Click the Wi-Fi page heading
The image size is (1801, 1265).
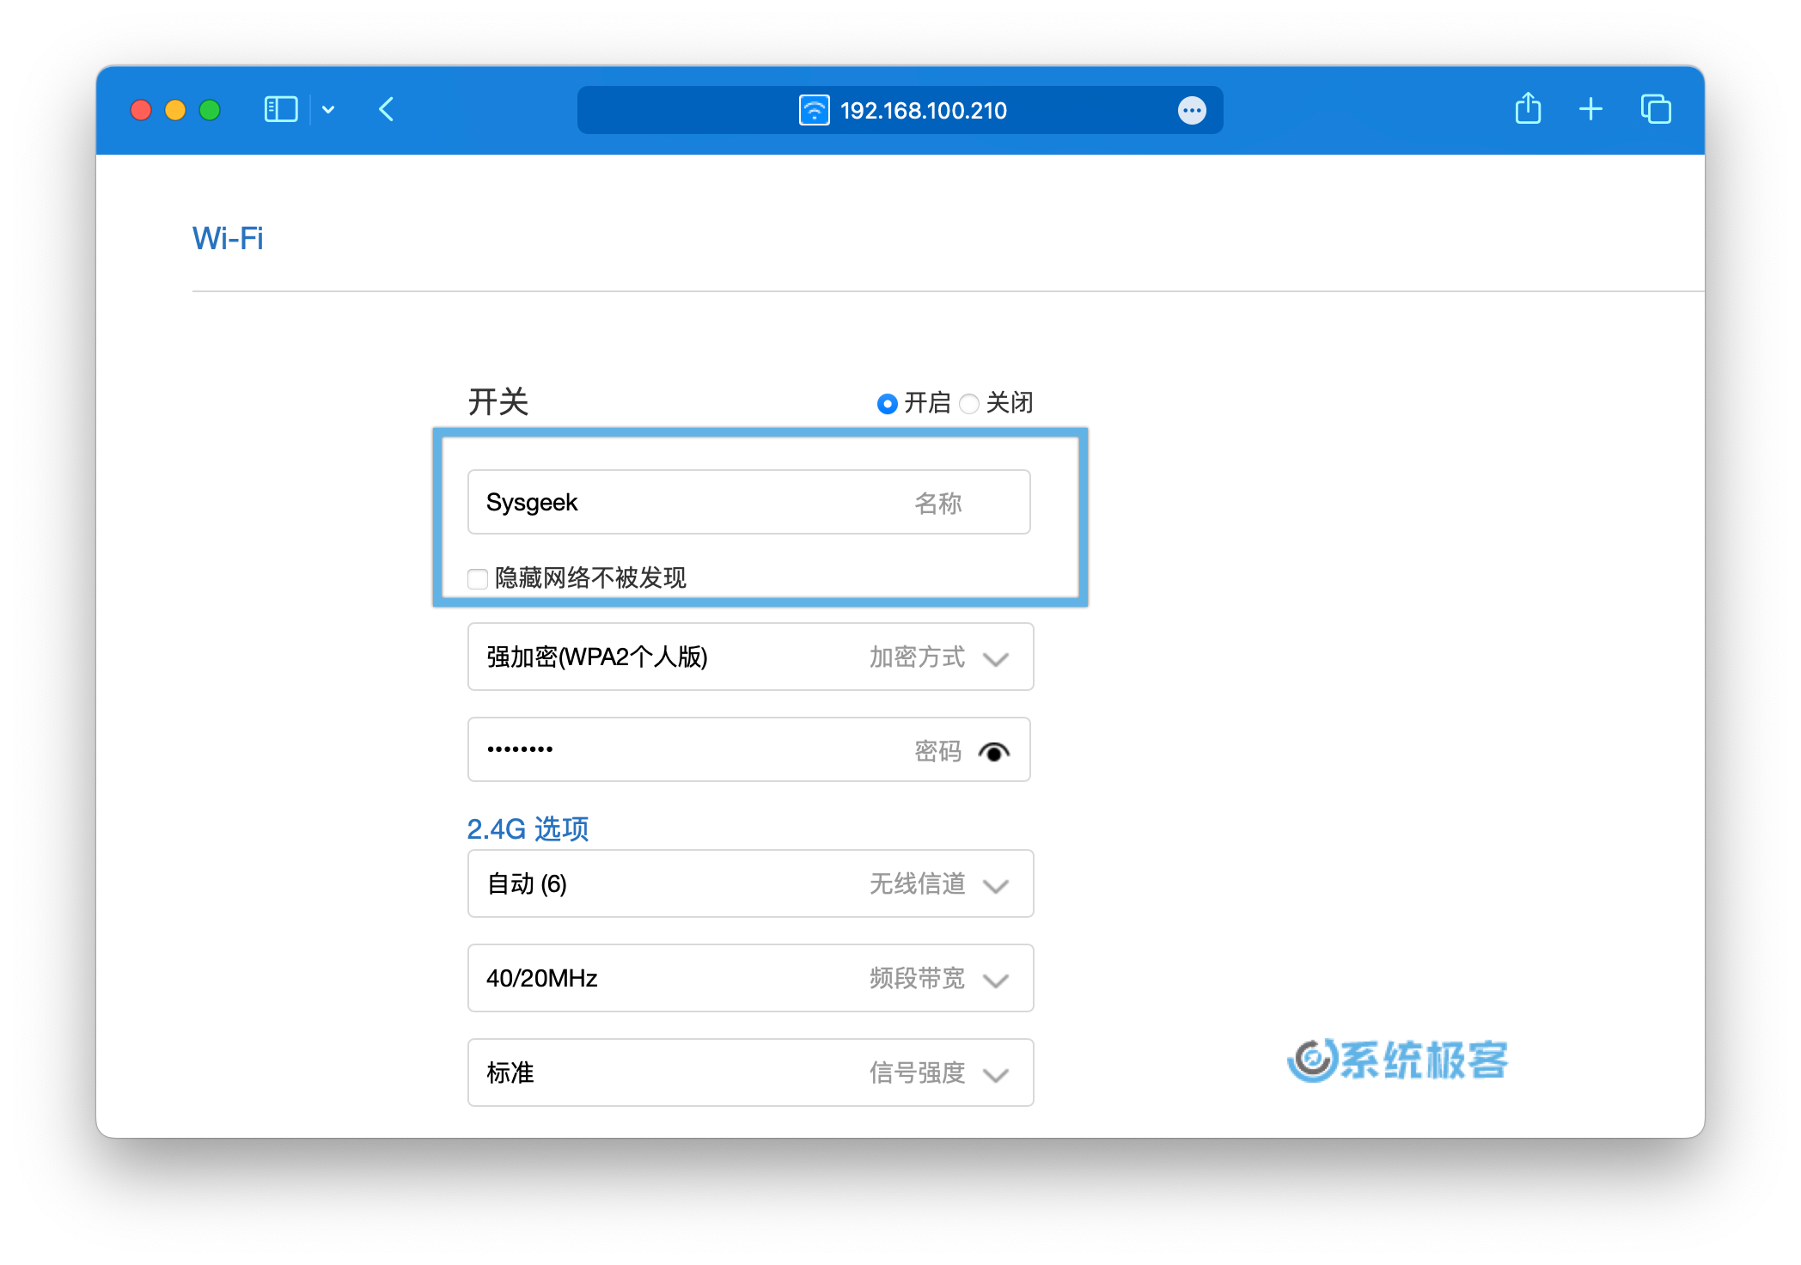pos(228,238)
